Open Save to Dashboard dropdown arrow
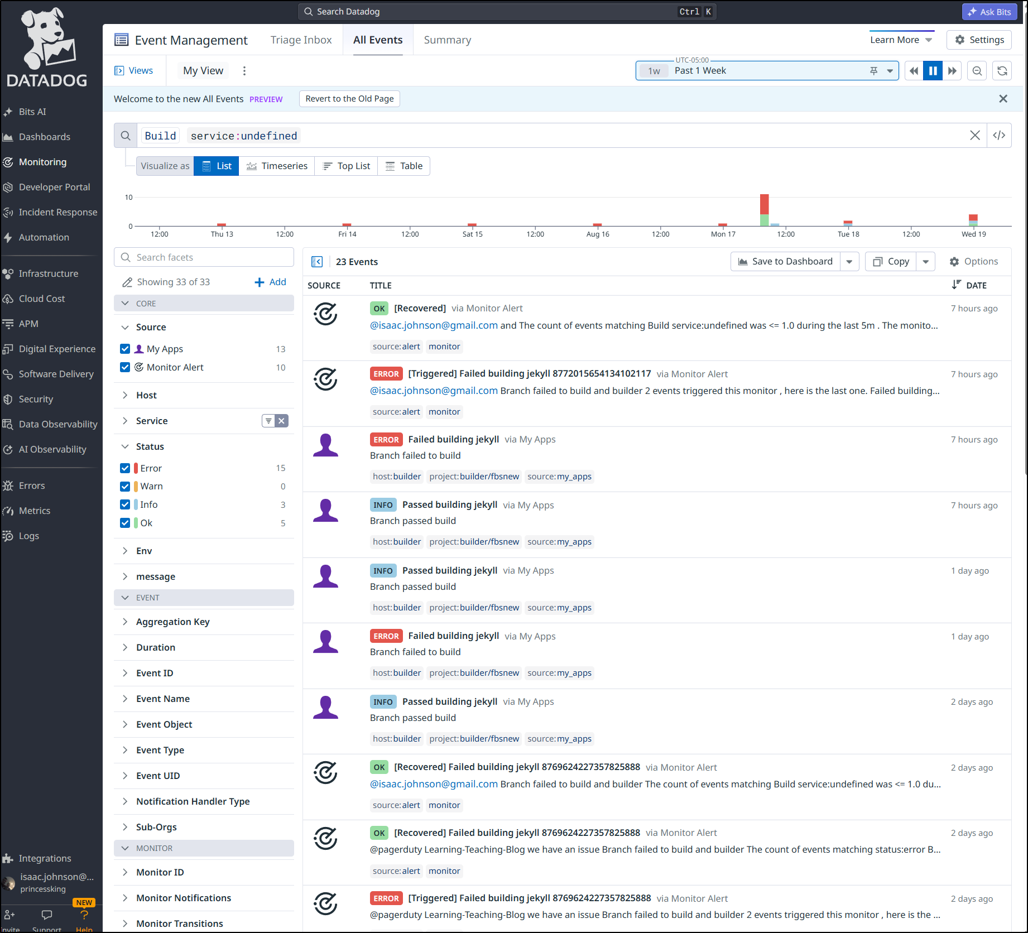1028x933 pixels. pos(849,262)
